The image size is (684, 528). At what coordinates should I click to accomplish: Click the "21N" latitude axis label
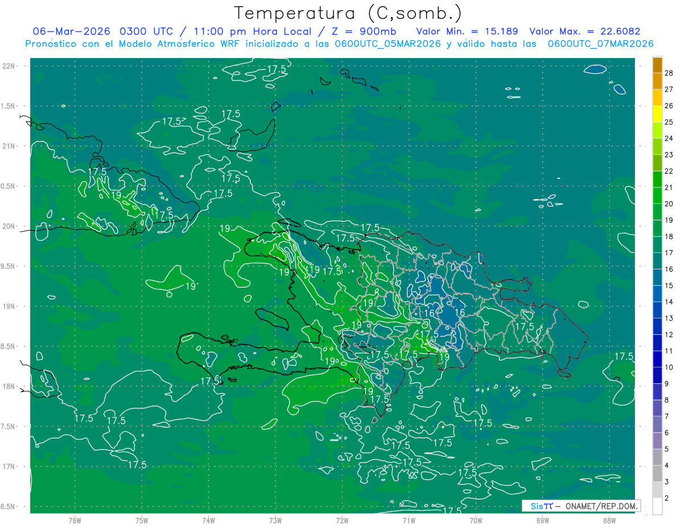coord(10,146)
